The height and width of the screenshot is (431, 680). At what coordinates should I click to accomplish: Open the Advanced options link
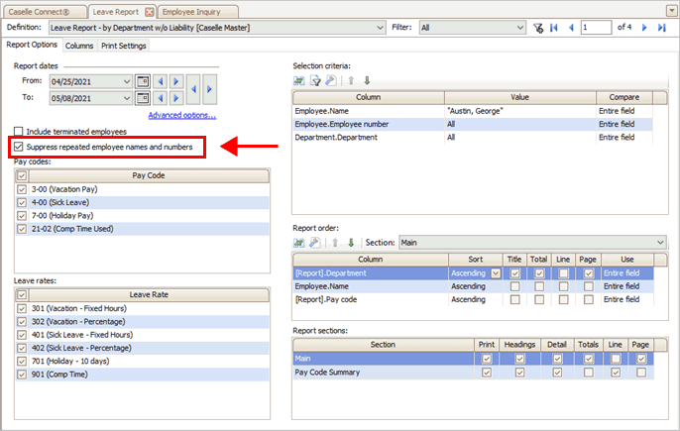[181, 115]
